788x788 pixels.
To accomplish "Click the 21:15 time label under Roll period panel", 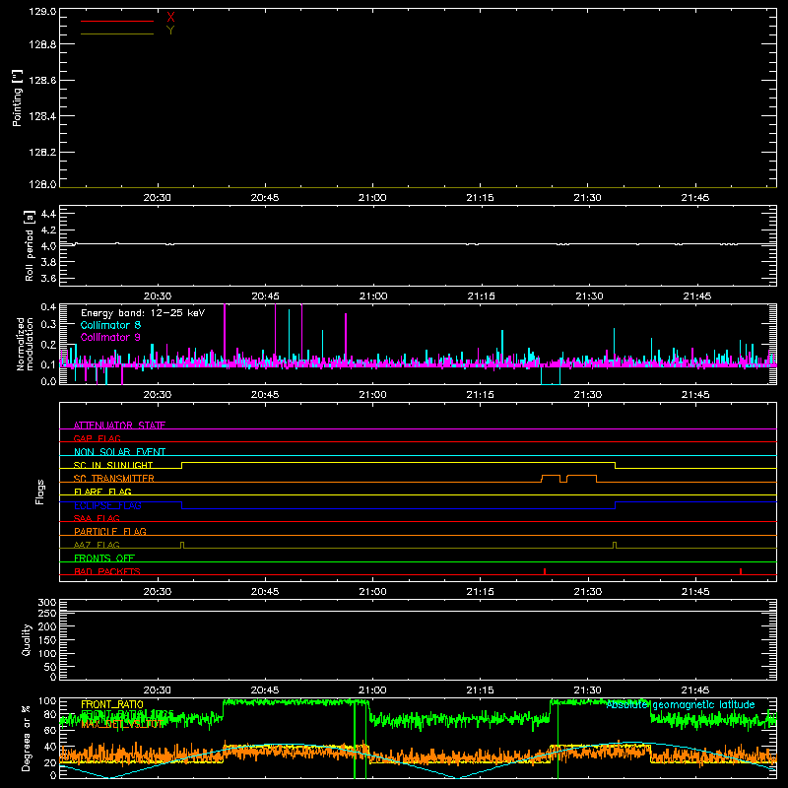I will [481, 296].
